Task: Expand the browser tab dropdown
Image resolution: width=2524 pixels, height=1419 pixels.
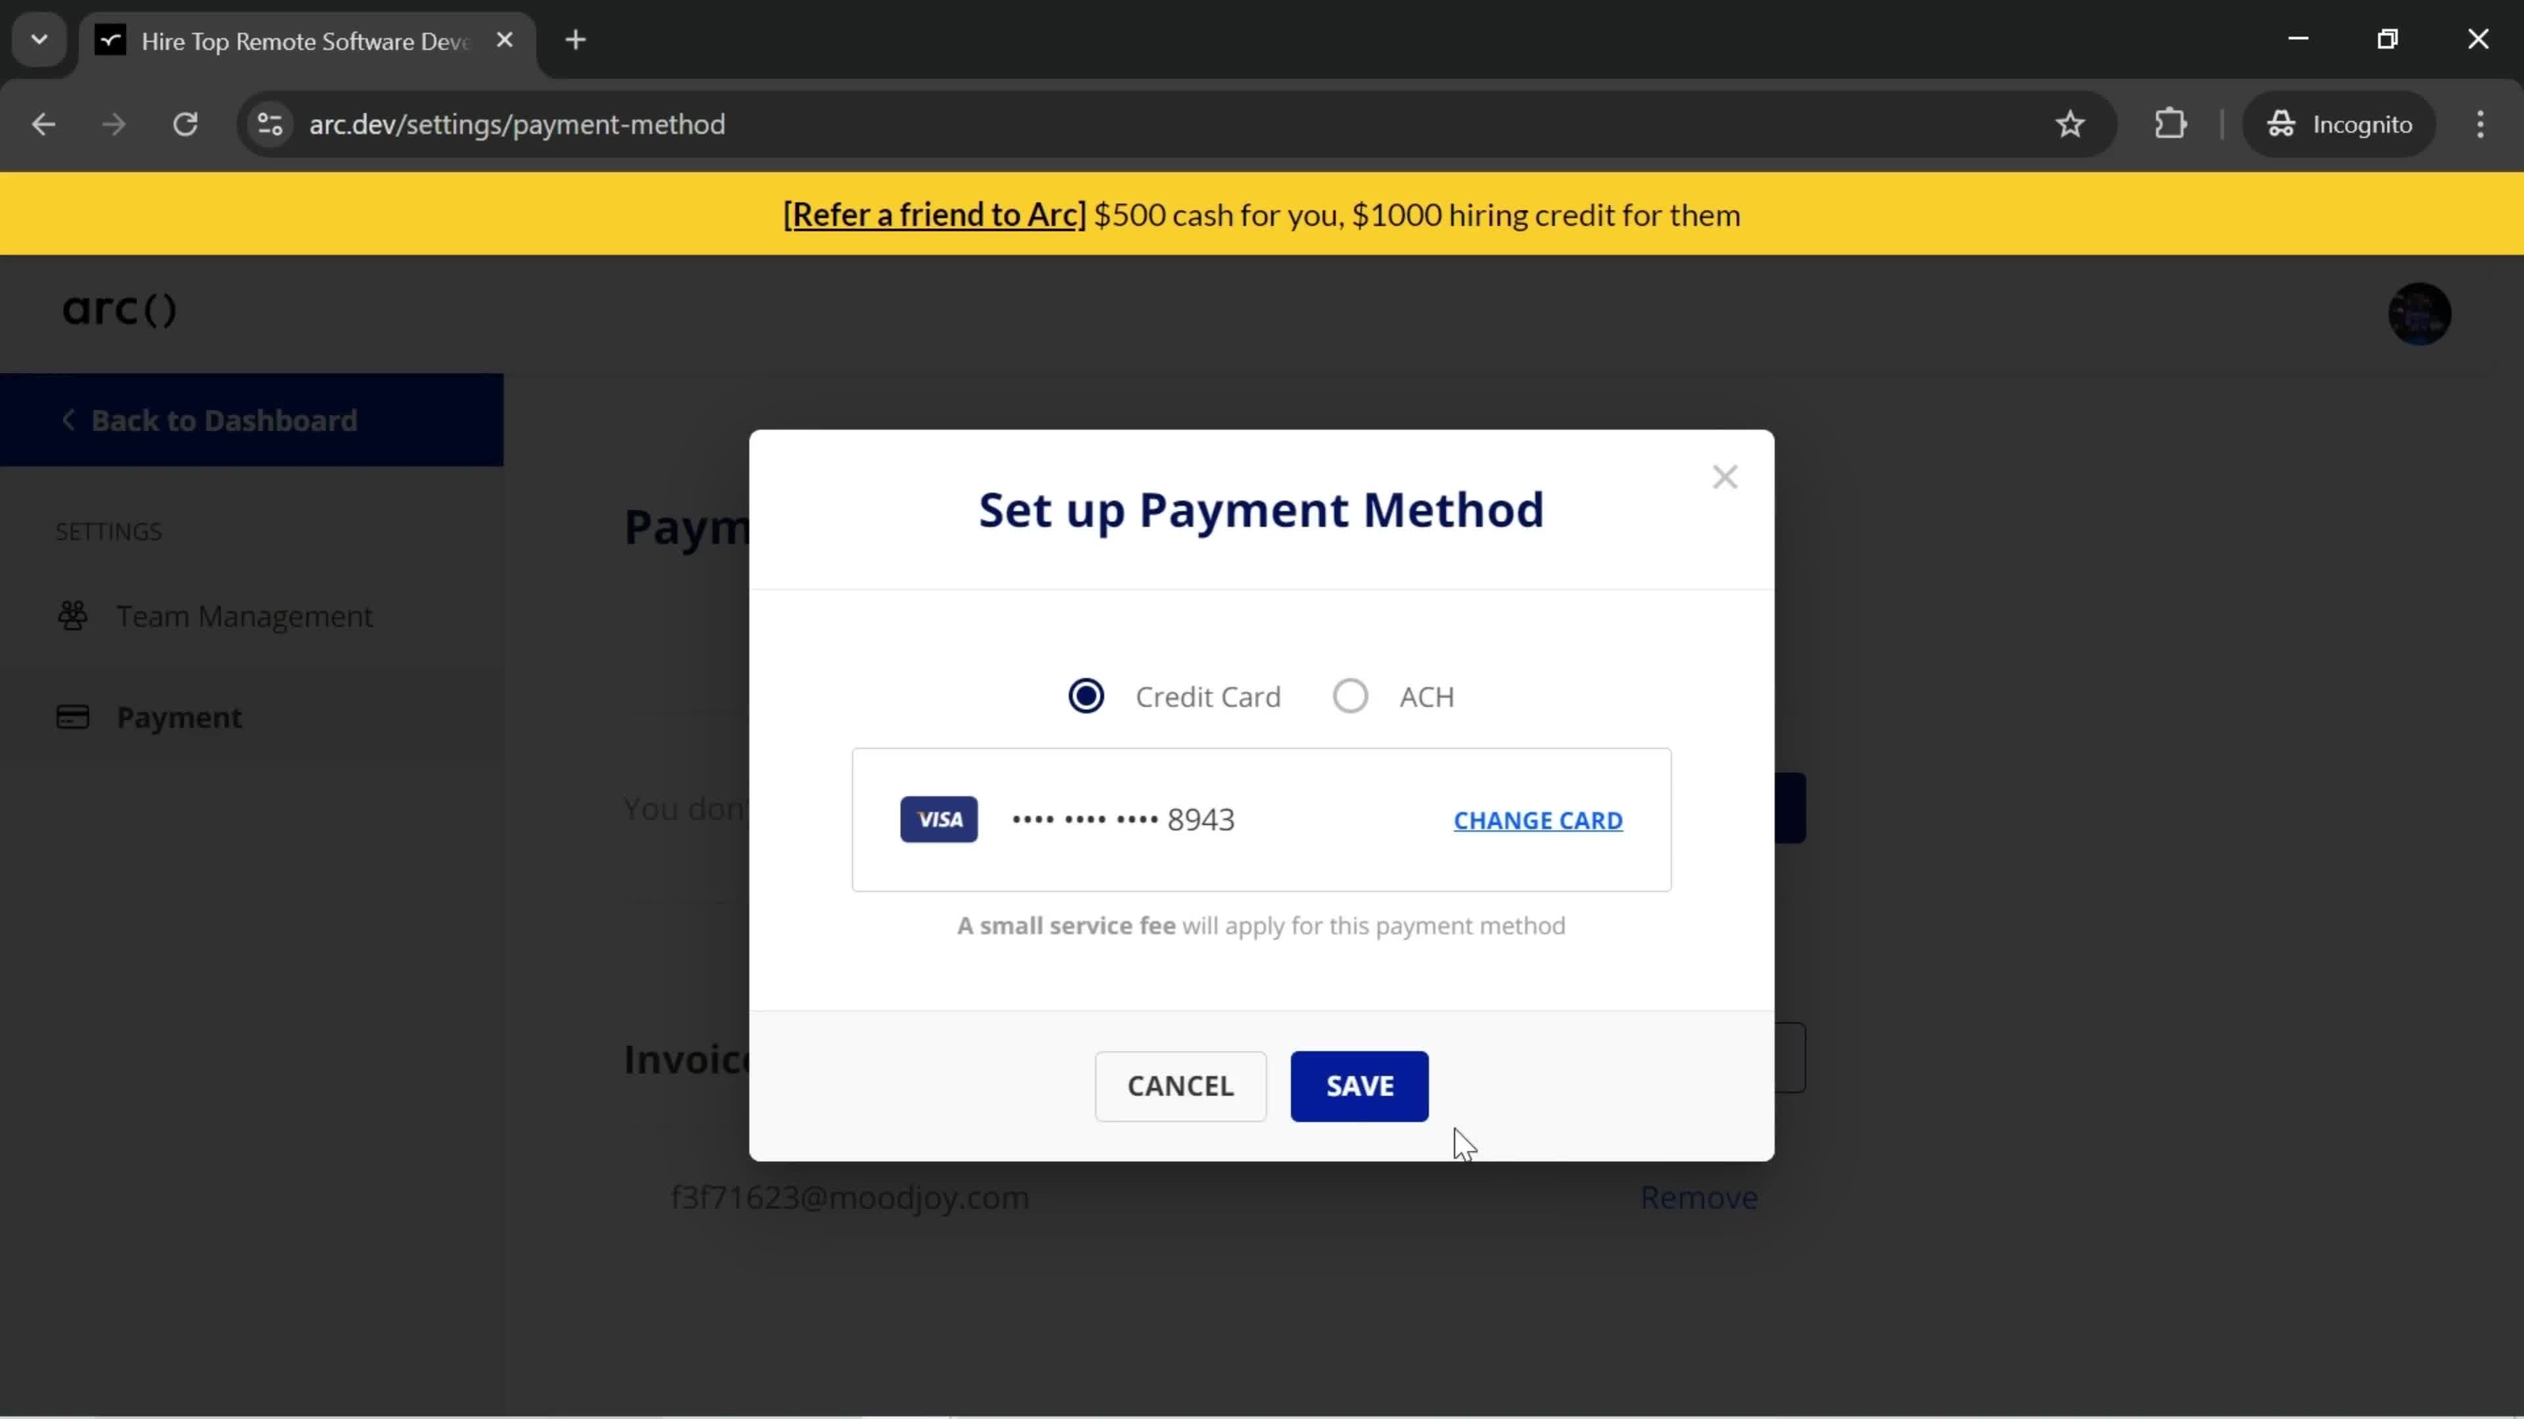Action: (x=38, y=38)
